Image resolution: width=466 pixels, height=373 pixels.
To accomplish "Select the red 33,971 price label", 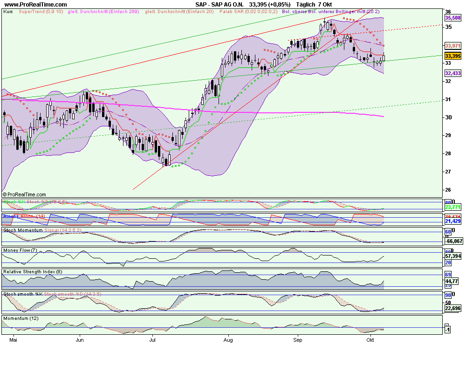I will [452, 46].
